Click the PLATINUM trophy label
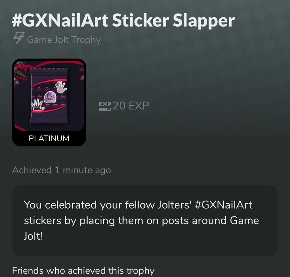 pos(49,138)
